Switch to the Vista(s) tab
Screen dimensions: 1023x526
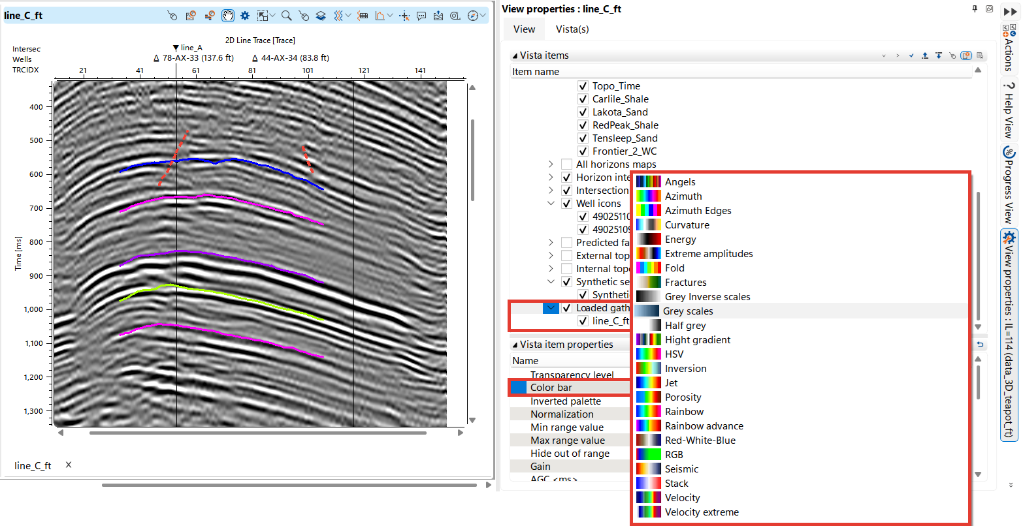click(572, 29)
